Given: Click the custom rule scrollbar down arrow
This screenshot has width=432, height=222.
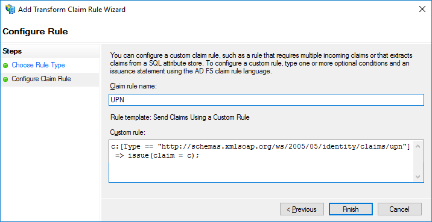Looking at the screenshot, I should [x=418, y=176].
